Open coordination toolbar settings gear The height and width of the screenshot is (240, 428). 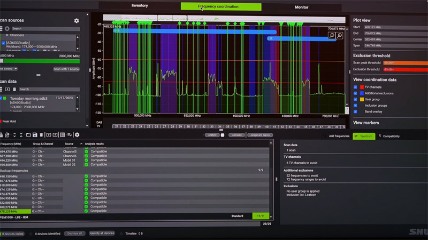point(77,135)
